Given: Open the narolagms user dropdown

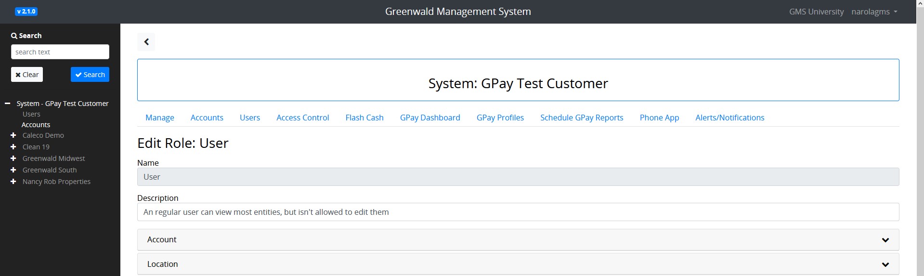Looking at the screenshot, I should coord(874,12).
